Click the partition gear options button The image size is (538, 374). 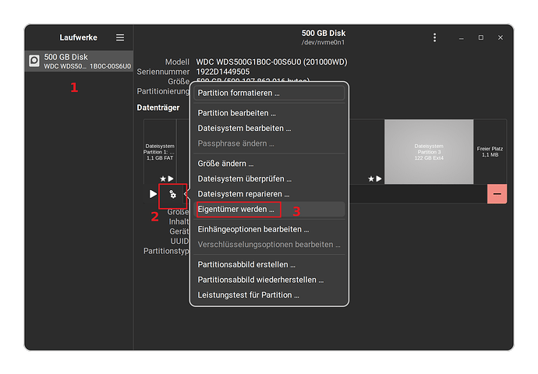(172, 193)
